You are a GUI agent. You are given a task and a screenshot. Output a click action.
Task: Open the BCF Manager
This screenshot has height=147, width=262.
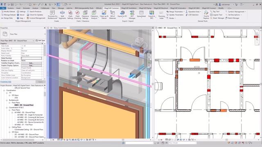click(x=132, y=15)
